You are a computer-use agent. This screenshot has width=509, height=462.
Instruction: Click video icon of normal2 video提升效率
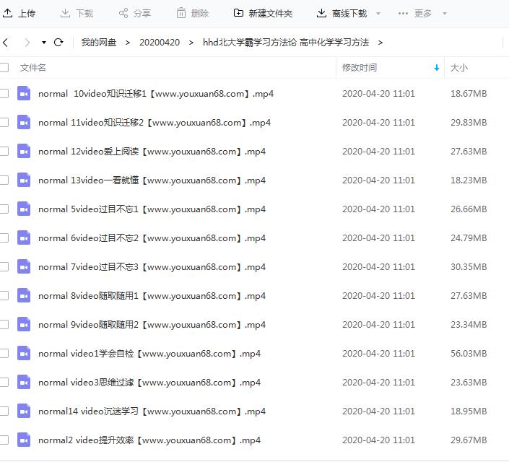24,440
